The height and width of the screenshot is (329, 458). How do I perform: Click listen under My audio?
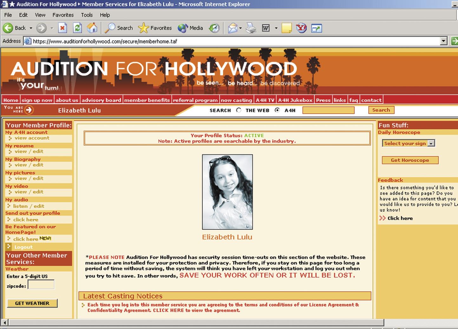pyautogui.click(x=20, y=206)
